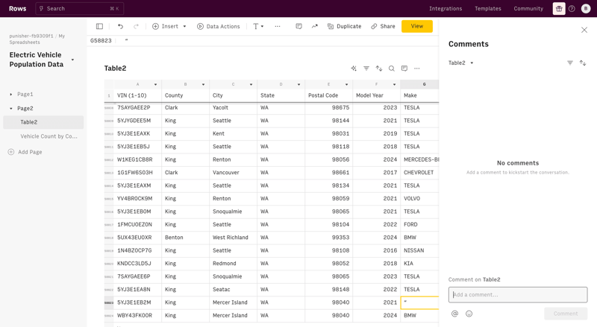Open Templates in top navigation

[488, 8]
